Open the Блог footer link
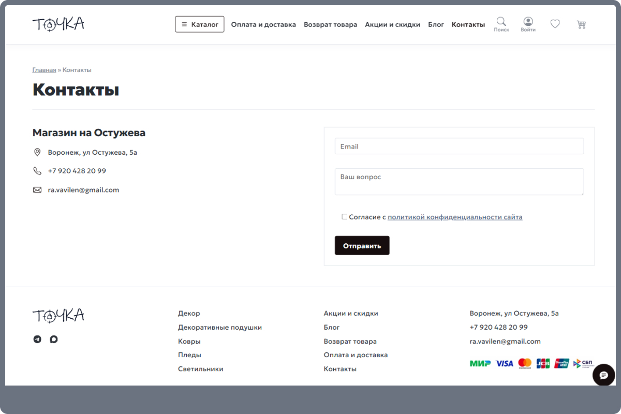The width and height of the screenshot is (621, 414). click(332, 328)
